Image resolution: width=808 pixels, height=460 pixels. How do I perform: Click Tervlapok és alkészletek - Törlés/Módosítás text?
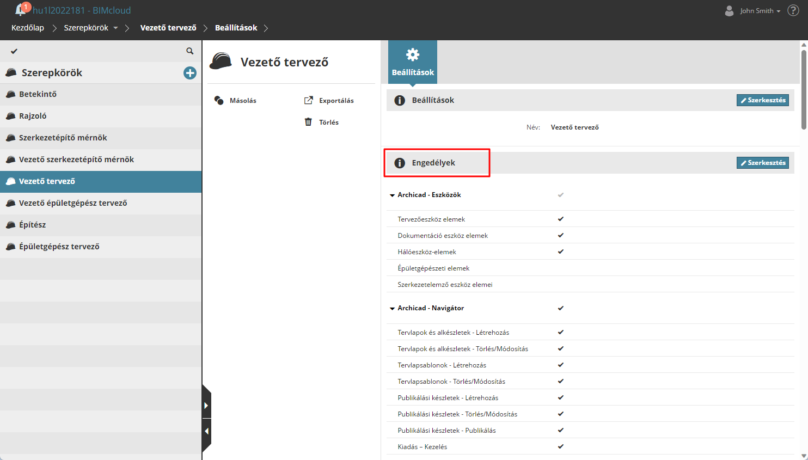(463, 349)
